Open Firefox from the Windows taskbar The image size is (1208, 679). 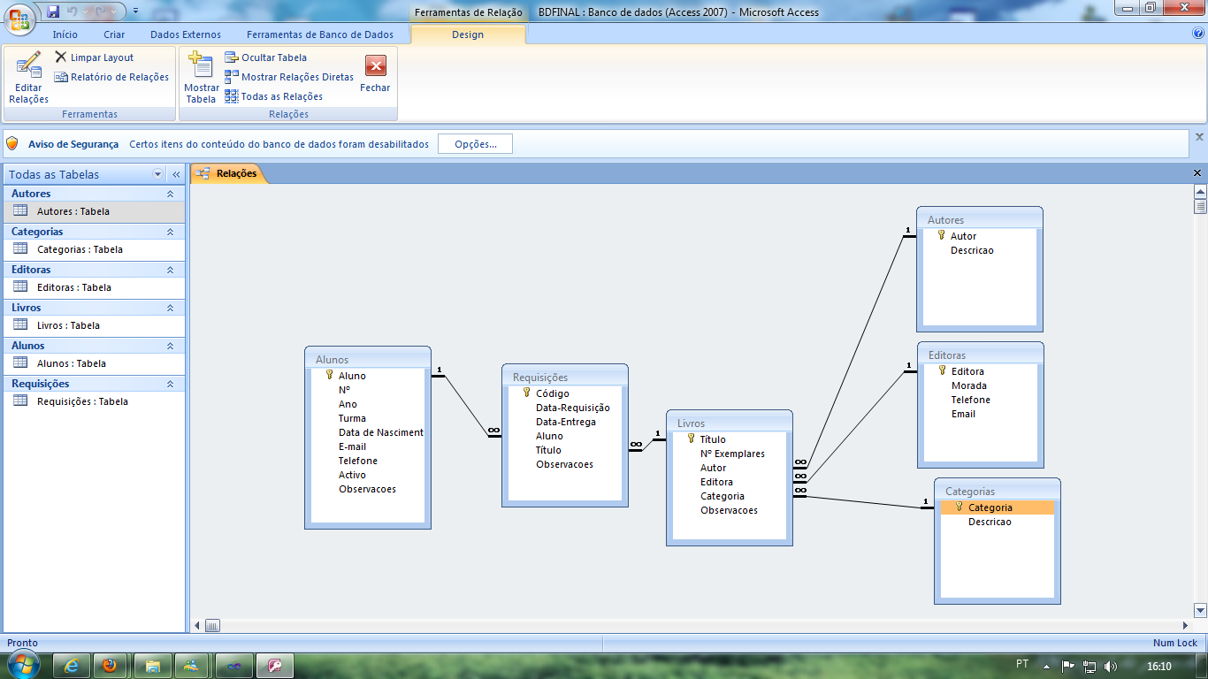[x=109, y=665]
